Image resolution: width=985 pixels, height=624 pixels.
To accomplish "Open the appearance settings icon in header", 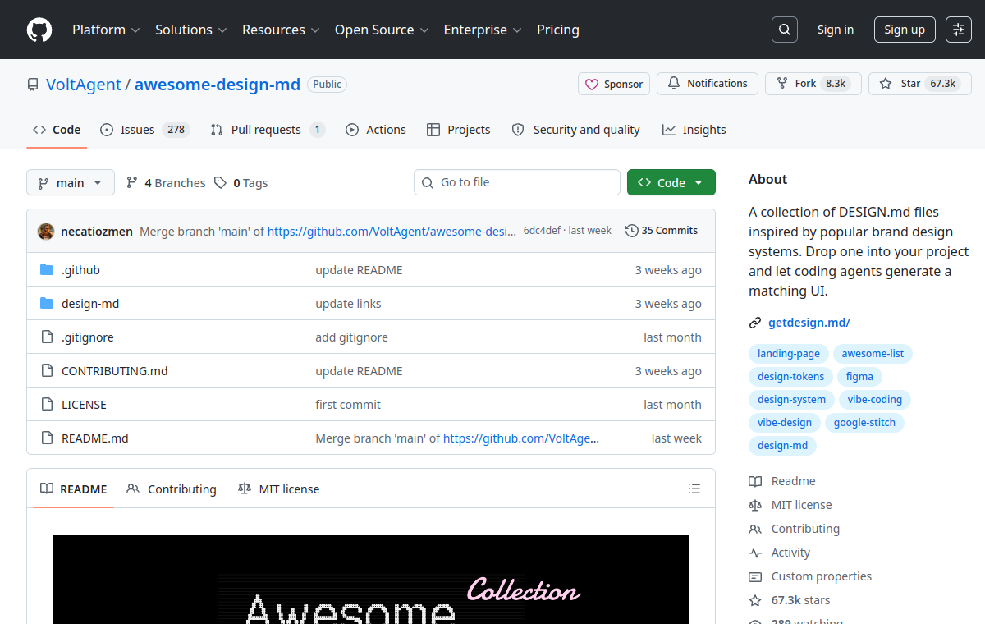I will coord(959,30).
